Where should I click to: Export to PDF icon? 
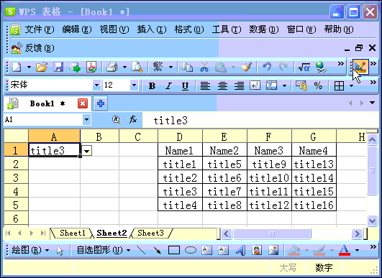(91, 67)
